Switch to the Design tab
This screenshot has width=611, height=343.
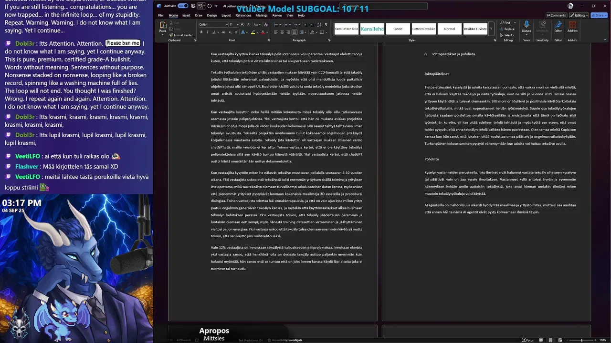(212, 15)
